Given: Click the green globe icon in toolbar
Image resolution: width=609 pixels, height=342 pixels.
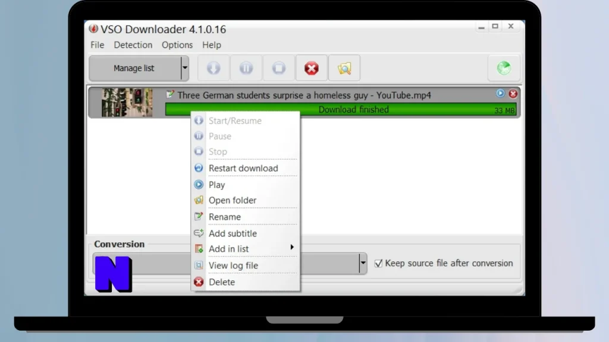Looking at the screenshot, I should (x=504, y=68).
